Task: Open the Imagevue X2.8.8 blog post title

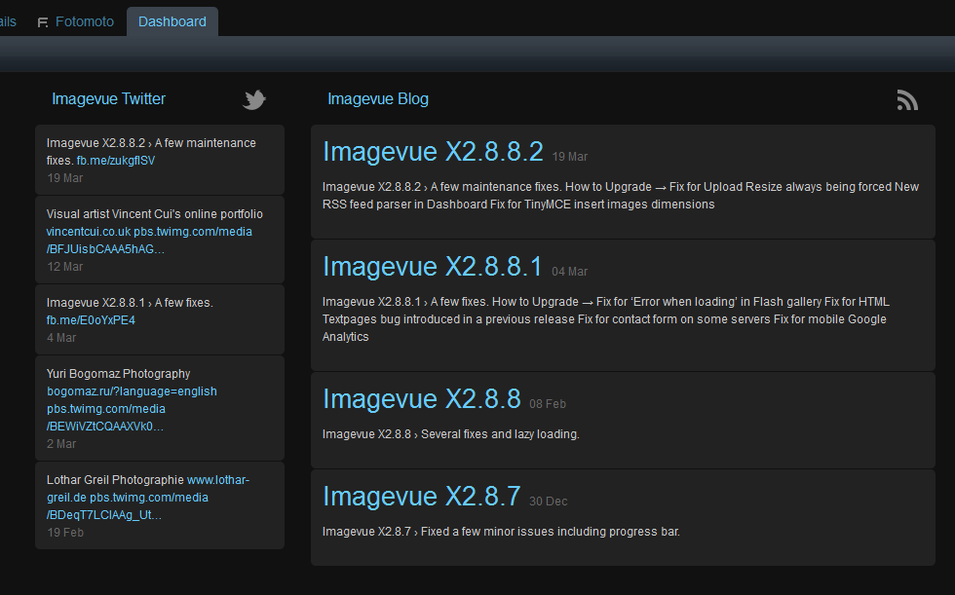Action: tap(421, 399)
